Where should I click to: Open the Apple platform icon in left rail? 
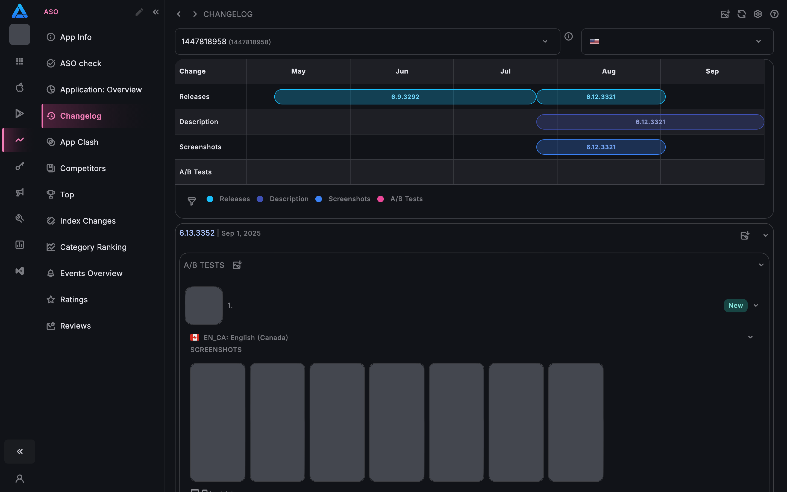[19, 87]
